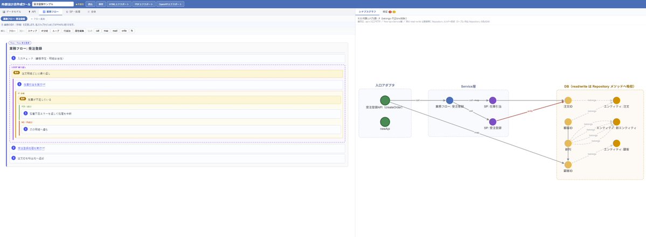Click the bottom 顧客ID node in DB group
Screen dimensions: 646x237
568,164
